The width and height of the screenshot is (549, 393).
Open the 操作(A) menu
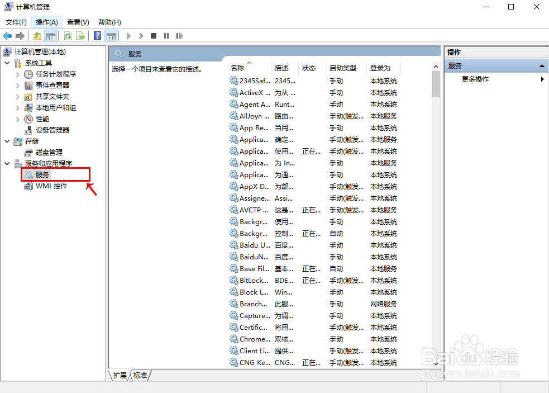tap(46, 22)
